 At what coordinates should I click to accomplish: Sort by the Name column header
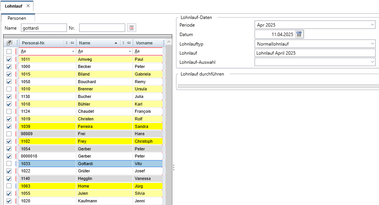click(84, 43)
